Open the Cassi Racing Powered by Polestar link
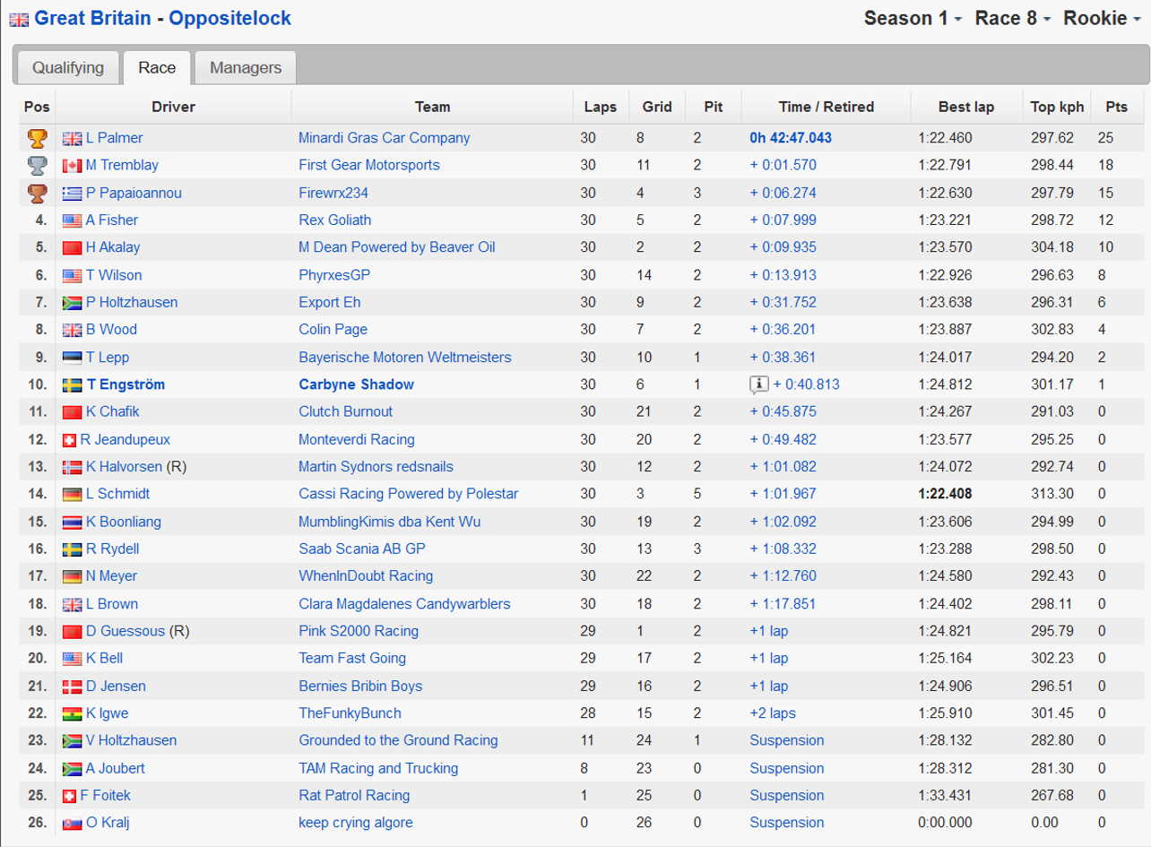 [x=409, y=494]
